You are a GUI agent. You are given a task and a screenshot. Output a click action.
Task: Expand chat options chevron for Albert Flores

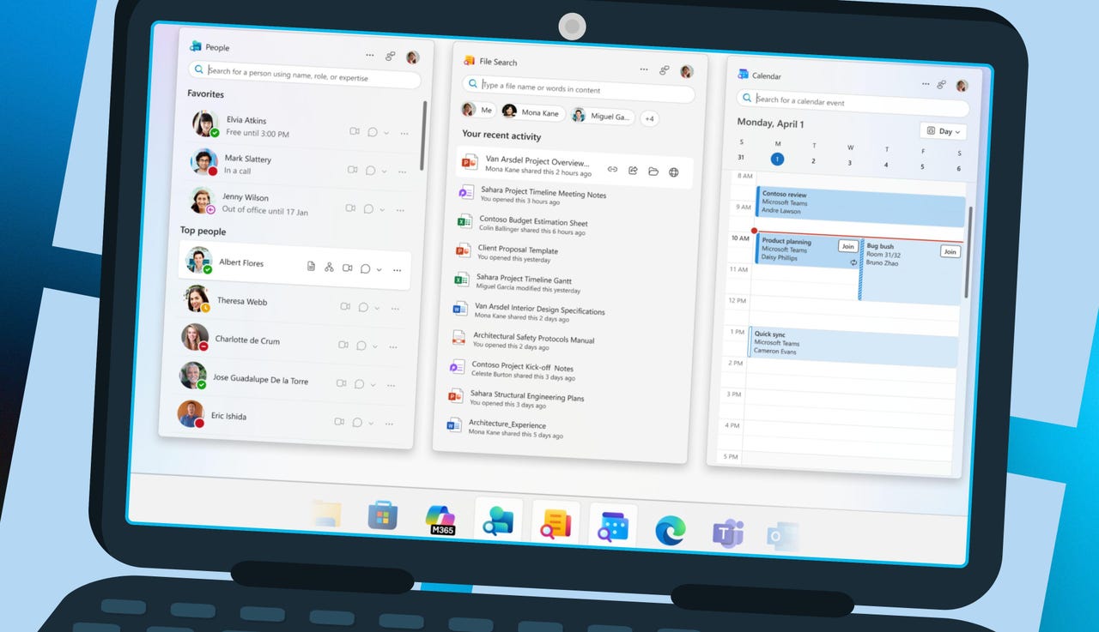coord(379,269)
